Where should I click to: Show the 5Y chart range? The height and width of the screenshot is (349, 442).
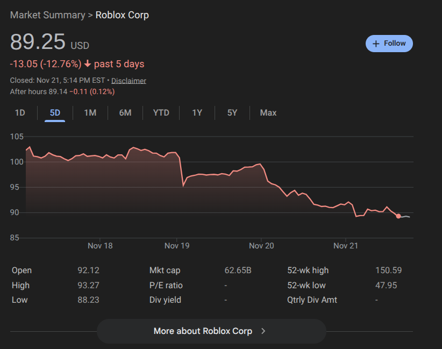232,113
